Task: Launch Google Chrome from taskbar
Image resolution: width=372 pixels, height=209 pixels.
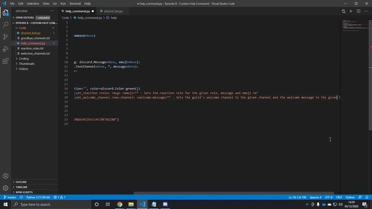Action: coord(120,204)
